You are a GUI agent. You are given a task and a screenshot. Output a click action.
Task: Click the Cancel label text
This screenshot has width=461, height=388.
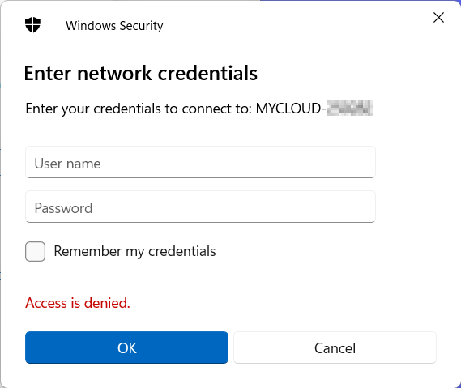point(335,348)
